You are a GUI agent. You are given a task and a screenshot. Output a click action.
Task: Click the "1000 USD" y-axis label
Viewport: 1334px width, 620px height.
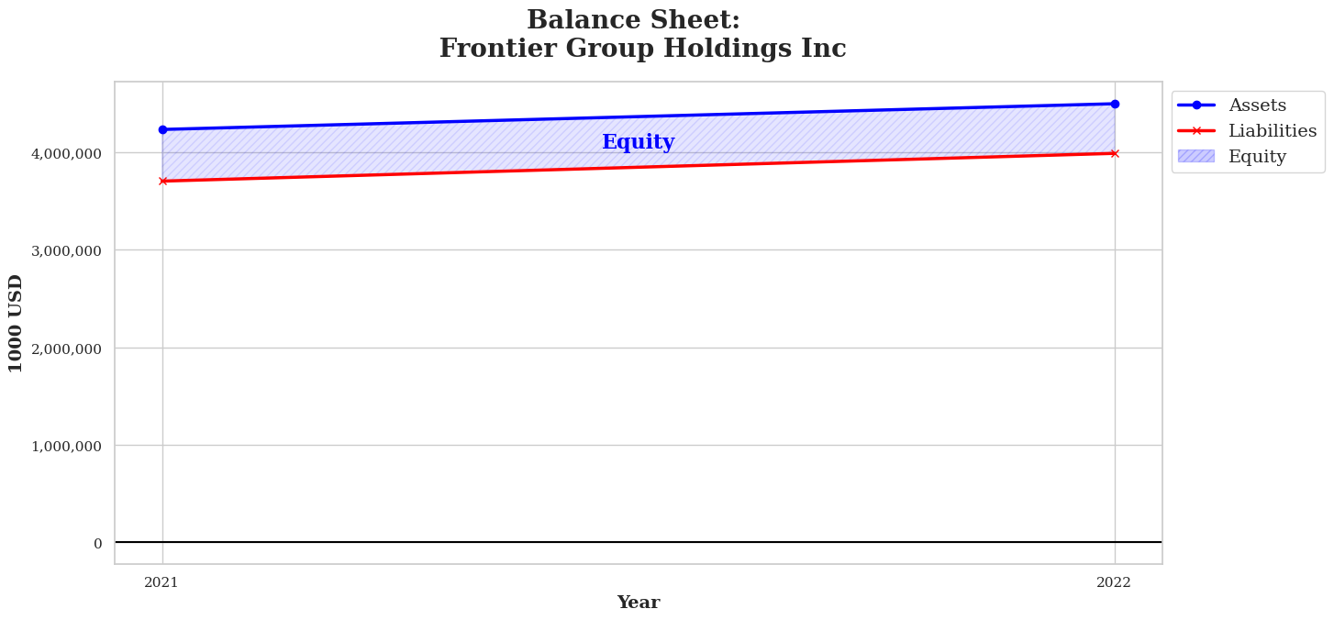coord(17,323)
